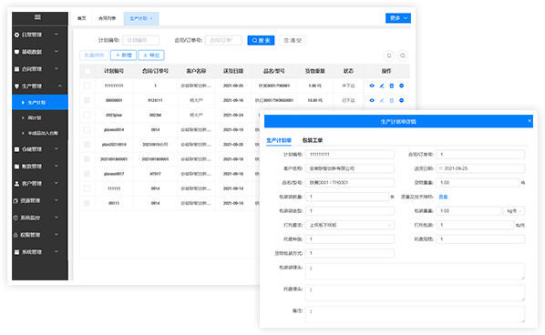This screenshot has height=335, width=545.
Task: Tick the checkbox for row 0923plan
Action: tap(87, 115)
